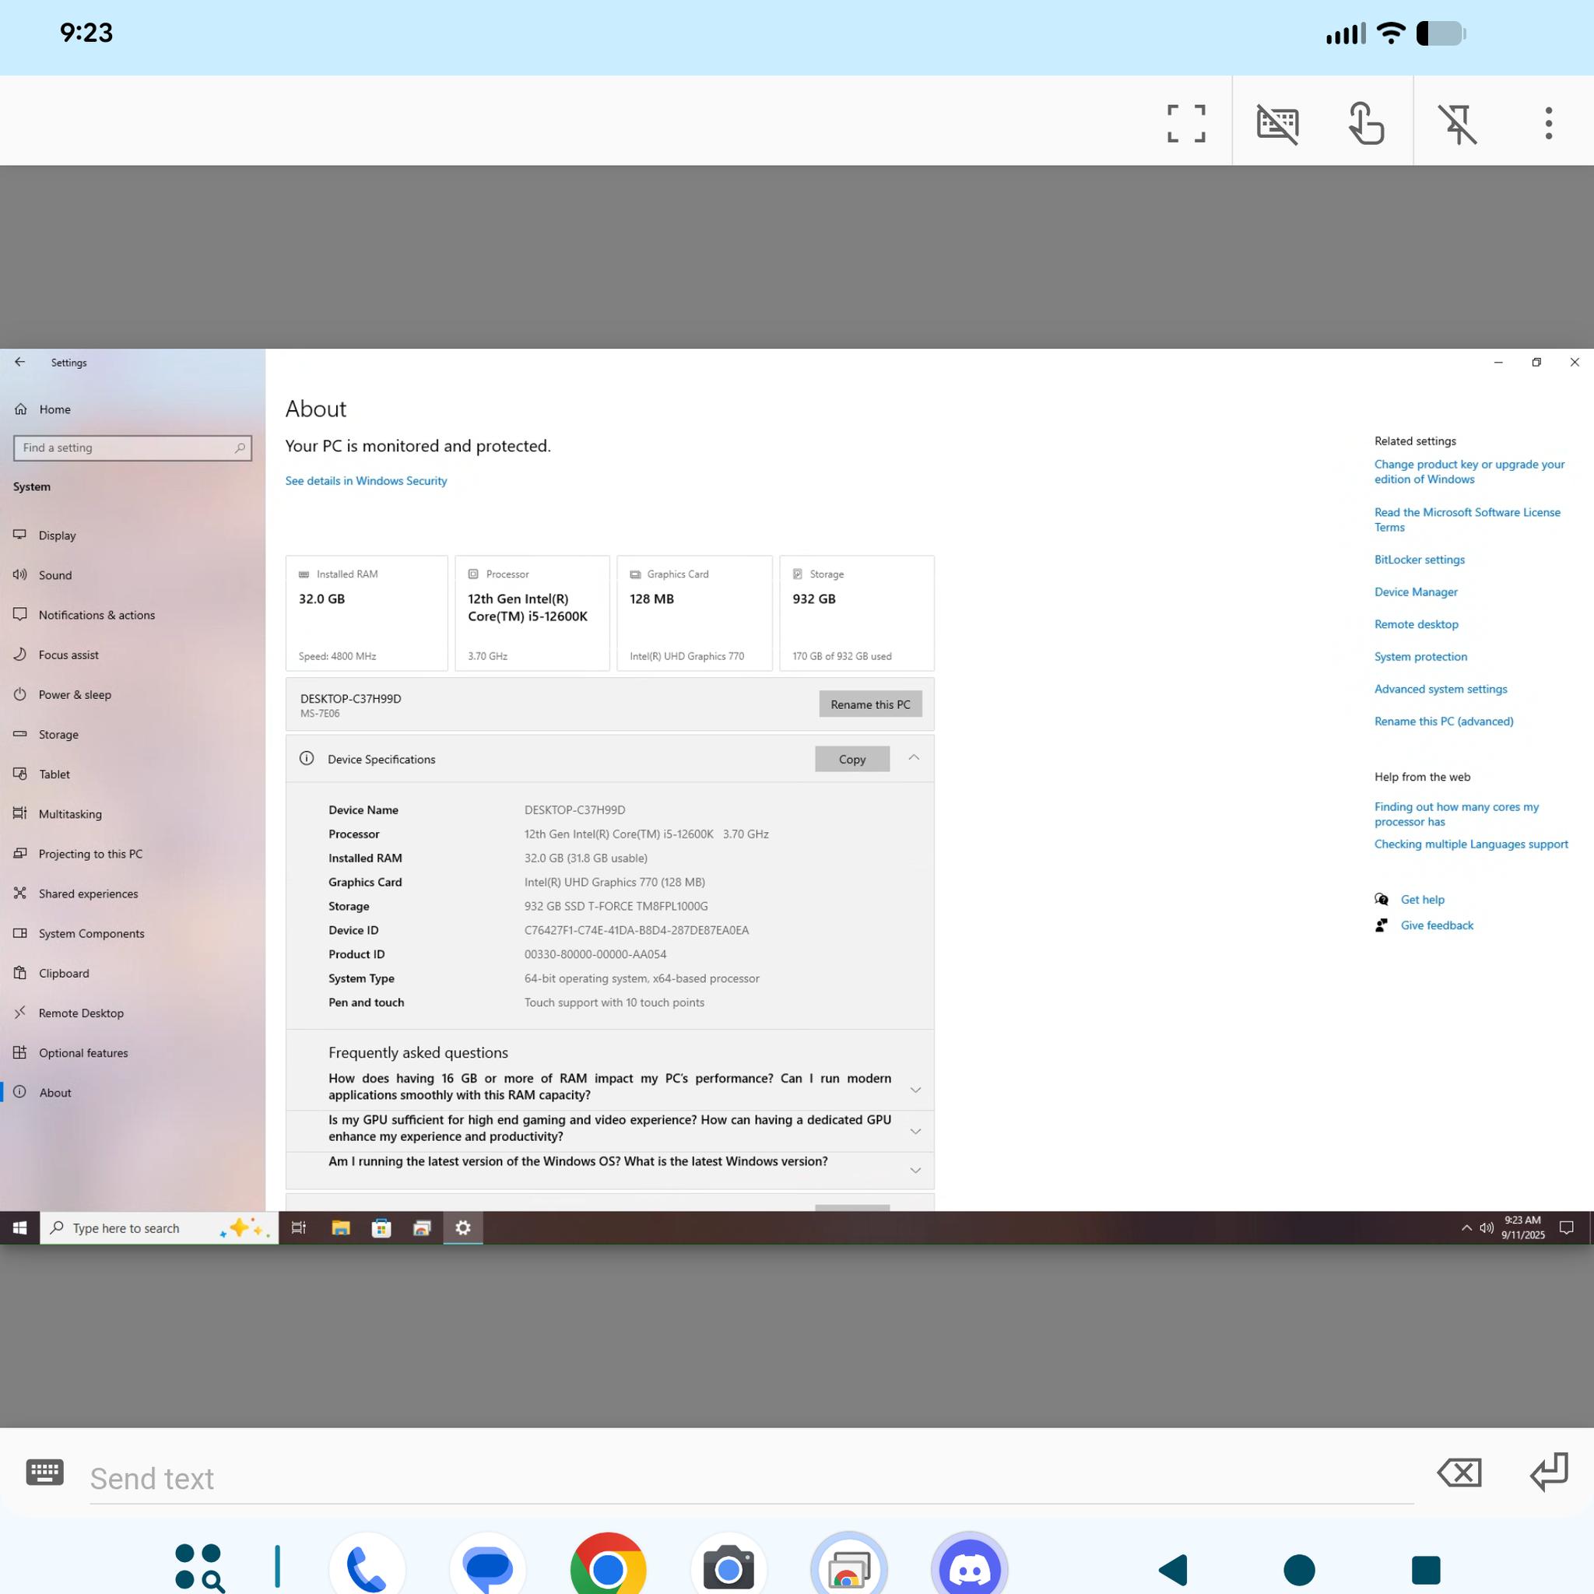The height and width of the screenshot is (1594, 1594).
Task: Open Remote desktop related link
Action: (1416, 624)
